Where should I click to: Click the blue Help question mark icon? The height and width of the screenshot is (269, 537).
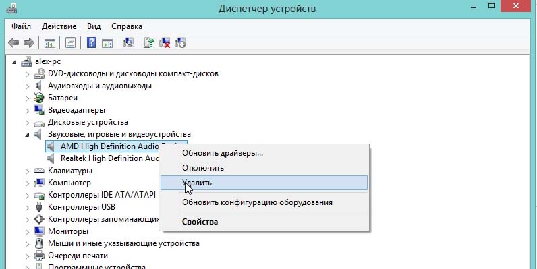click(91, 42)
